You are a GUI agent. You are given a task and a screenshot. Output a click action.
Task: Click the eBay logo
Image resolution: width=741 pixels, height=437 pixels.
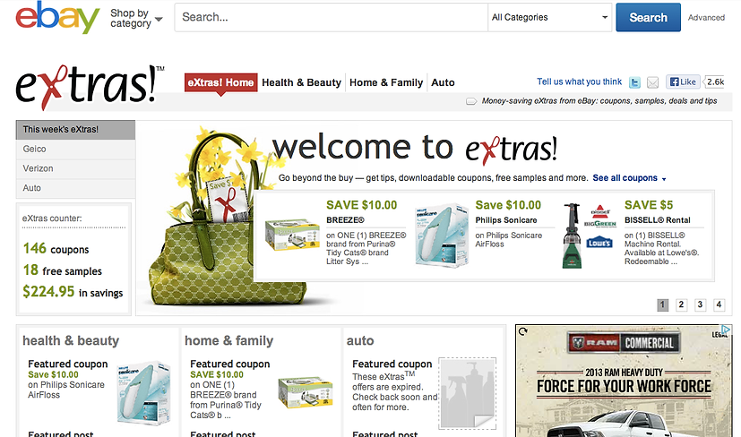[57, 18]
